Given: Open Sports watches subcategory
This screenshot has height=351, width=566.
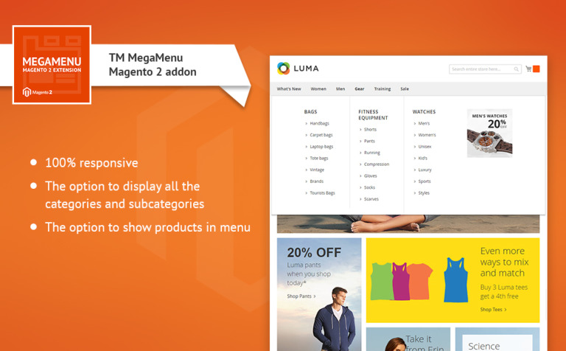Looking at the screenshot, I should [x=424, y=181].
